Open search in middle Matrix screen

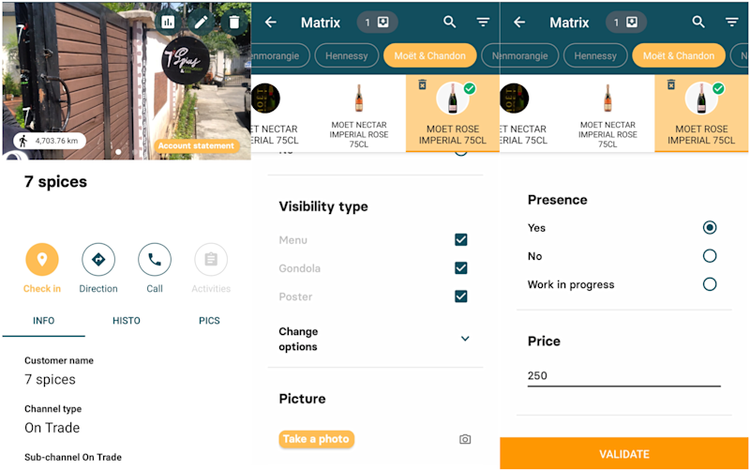pos(449,22)
